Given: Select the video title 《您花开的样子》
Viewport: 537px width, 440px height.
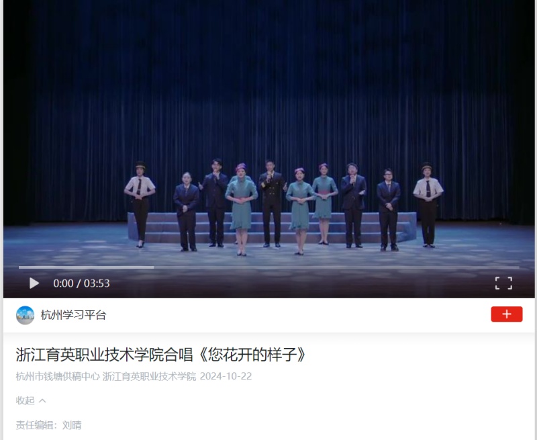Looking at the screenshot, I should 252,354.
